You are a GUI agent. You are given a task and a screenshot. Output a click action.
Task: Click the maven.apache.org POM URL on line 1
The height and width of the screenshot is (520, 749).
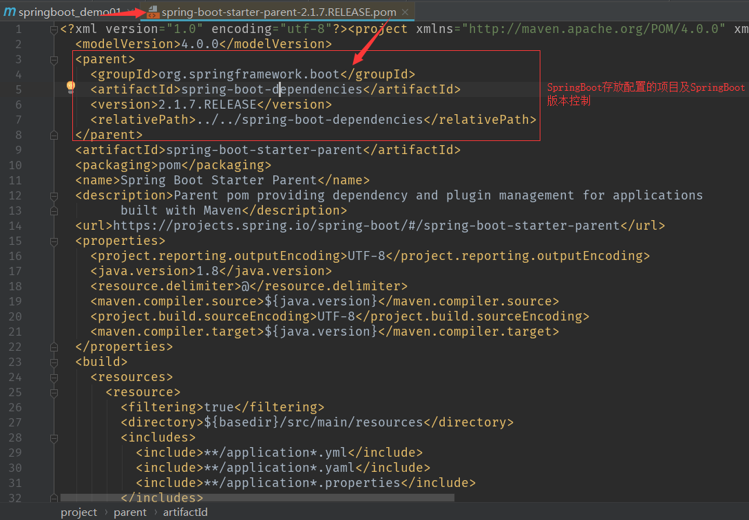pyautogui.click(x=593, y=29)
